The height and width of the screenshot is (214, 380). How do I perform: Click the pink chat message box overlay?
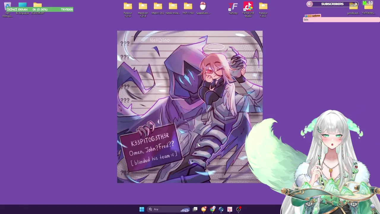[341, 19]
